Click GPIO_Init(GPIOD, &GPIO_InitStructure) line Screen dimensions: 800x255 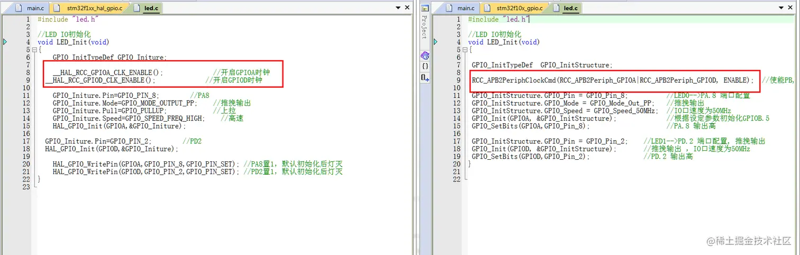[544, 149]
